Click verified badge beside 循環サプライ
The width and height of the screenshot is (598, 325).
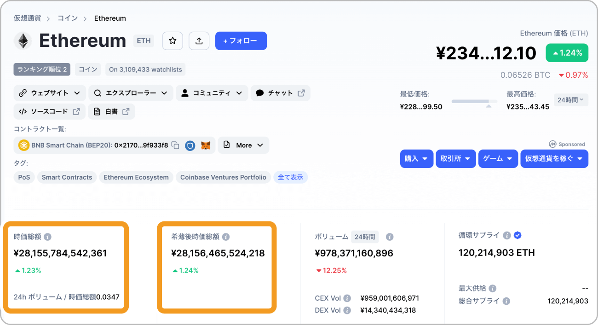point(517,235)
